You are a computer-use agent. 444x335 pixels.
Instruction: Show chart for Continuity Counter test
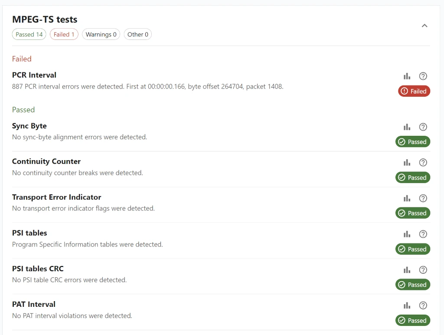pyautogui.click(x=407, y=163)
